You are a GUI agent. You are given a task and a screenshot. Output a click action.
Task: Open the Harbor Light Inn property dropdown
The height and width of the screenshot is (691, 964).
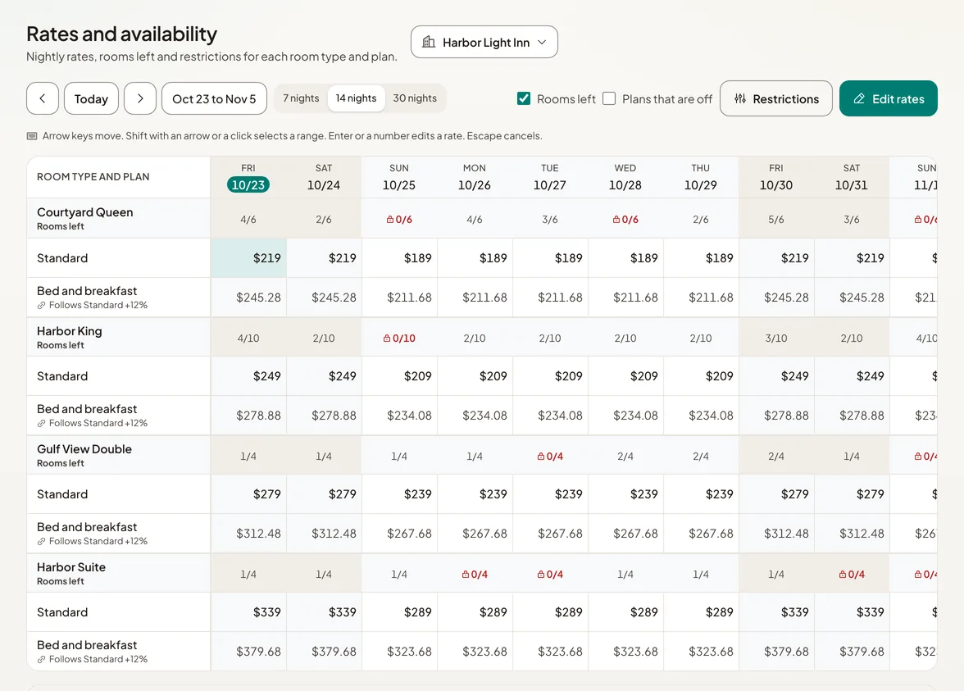484,42
